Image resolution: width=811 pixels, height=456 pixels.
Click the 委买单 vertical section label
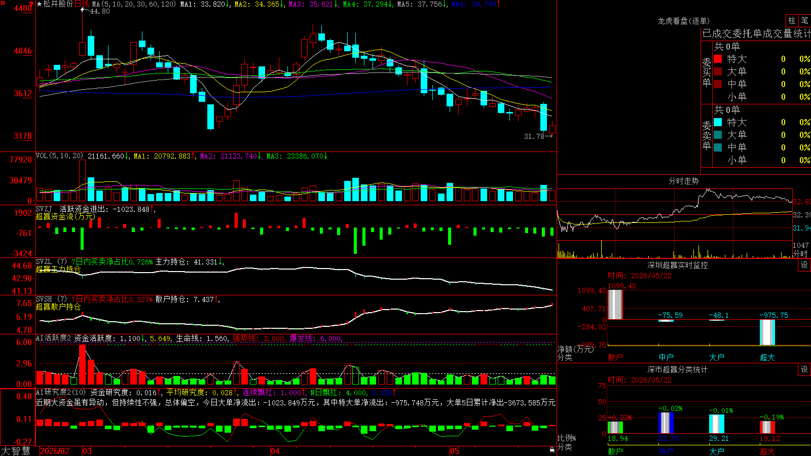(707, 72)
